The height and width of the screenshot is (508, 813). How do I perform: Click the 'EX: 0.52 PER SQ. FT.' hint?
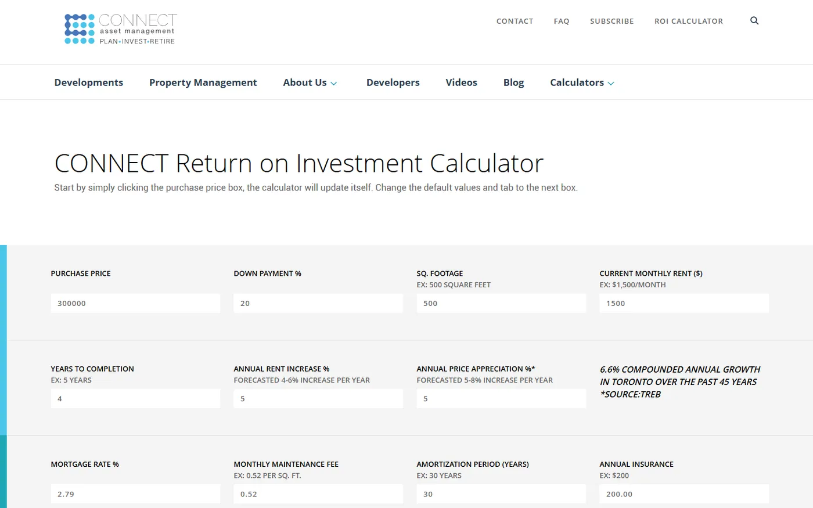[x=268, y=475]
